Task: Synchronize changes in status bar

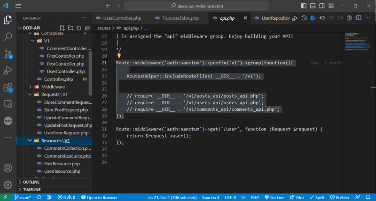Action: (39, 197)
